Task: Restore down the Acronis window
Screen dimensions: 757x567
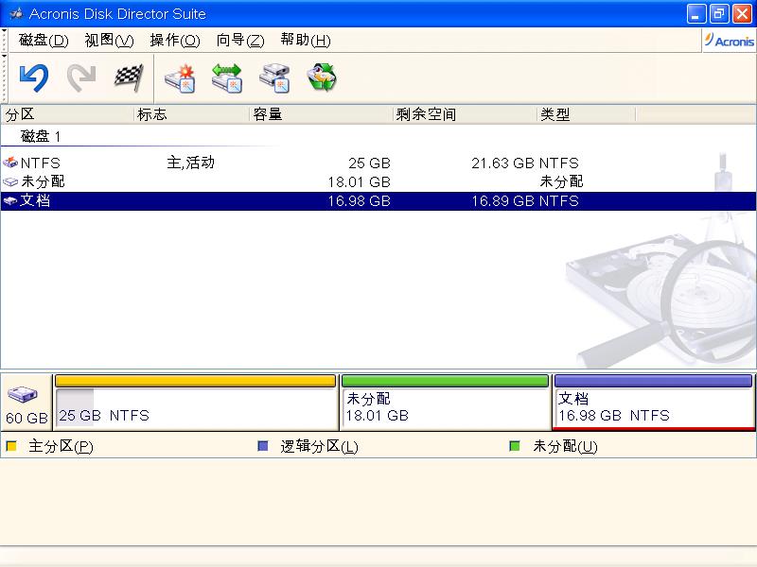Action: coord(719,13)
